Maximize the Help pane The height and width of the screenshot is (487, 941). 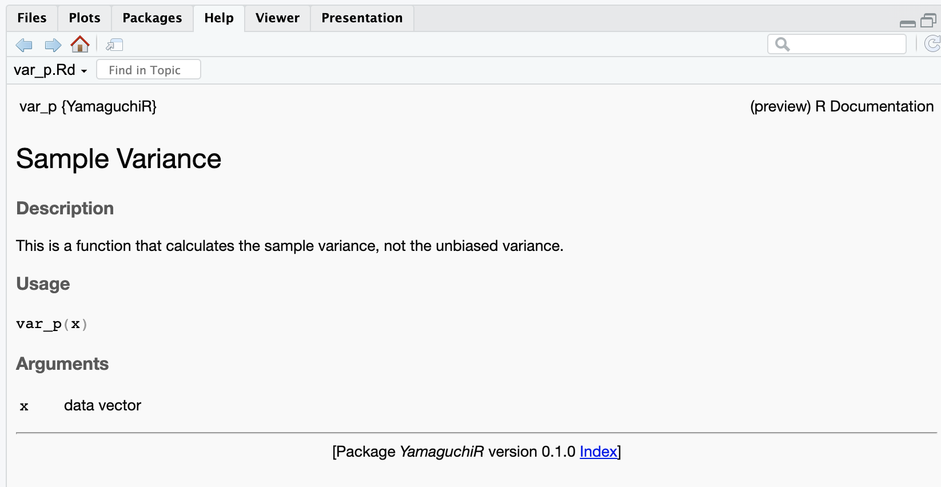(x=928, y=22)
